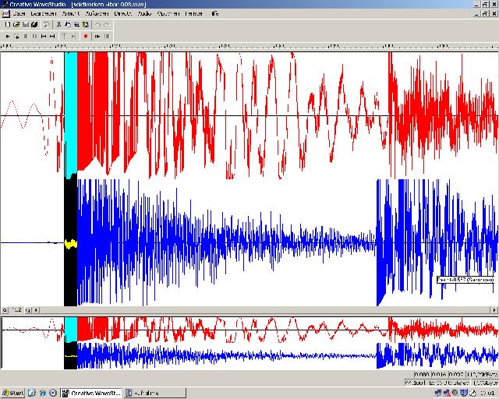This screenshot has height=399, width=499.
Task: Click the third time field in status bar
Action: [x=456, y=375]
